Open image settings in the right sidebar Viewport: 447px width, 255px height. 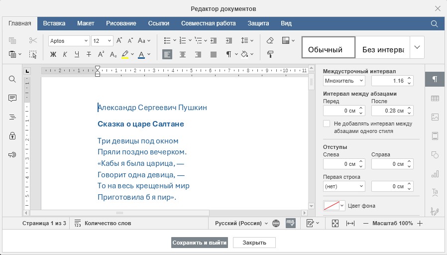tap(435, 117)
